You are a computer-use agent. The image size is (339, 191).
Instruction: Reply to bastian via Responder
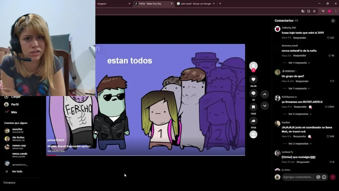tap(300, 136)
